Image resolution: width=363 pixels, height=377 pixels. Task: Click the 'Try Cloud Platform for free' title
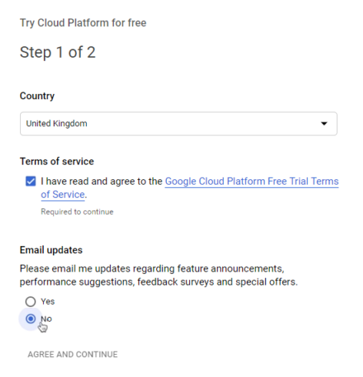tap(83, 23)
